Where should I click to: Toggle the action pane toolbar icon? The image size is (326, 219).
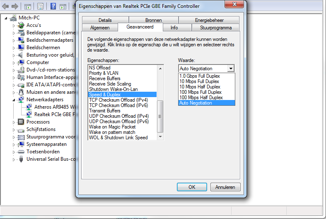[63, 6]
